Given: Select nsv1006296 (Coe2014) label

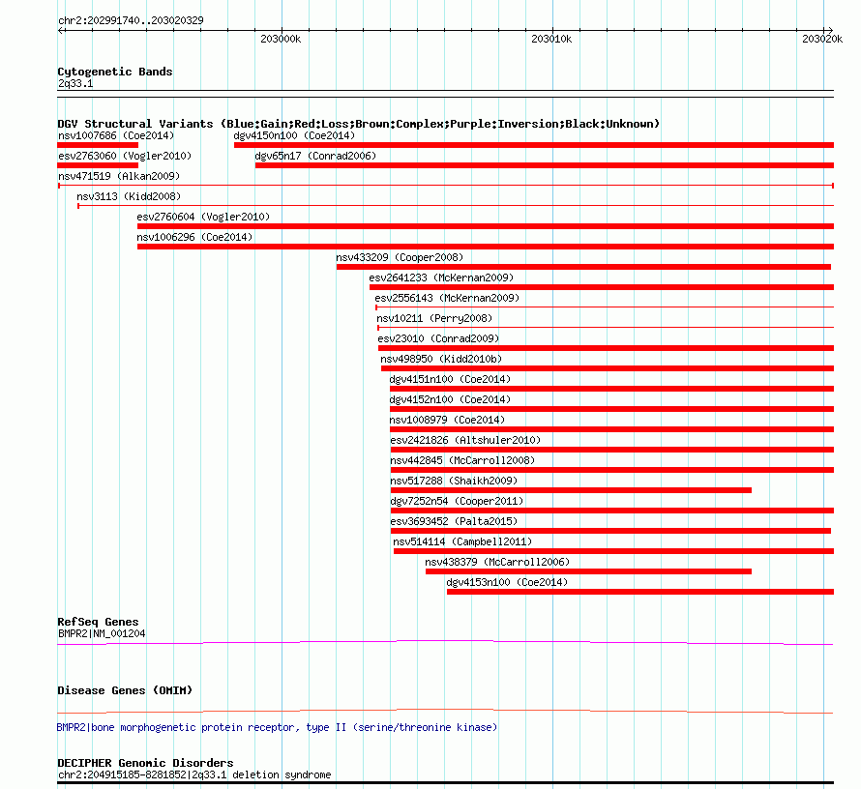Looking at the screenshot, I should click(x=194, y=237).
